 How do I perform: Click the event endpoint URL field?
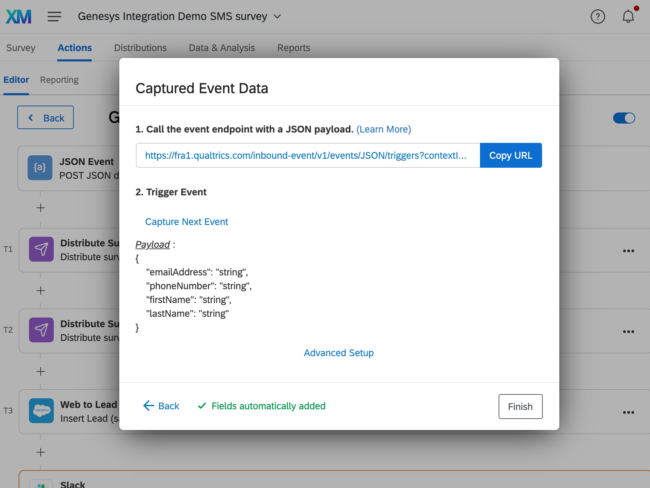tap(308, 155)
